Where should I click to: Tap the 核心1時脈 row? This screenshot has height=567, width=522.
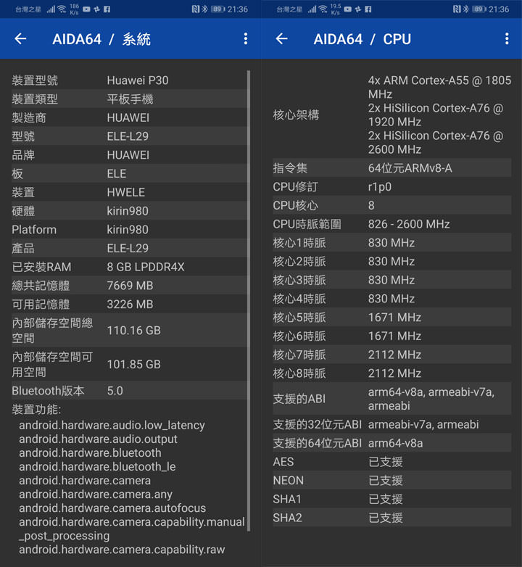point(391,243)
